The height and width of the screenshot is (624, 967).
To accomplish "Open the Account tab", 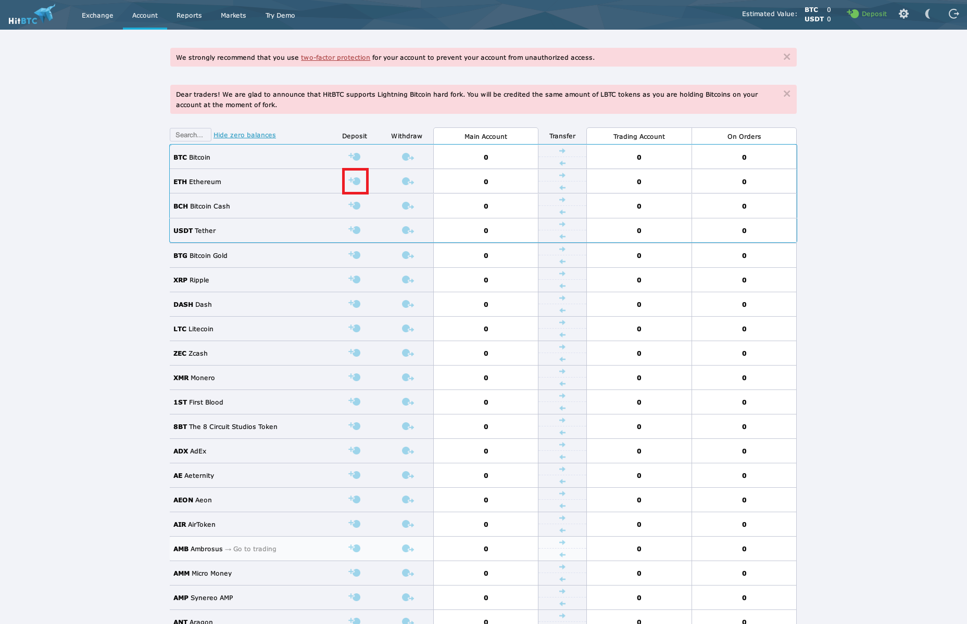I will coord(145,15).
